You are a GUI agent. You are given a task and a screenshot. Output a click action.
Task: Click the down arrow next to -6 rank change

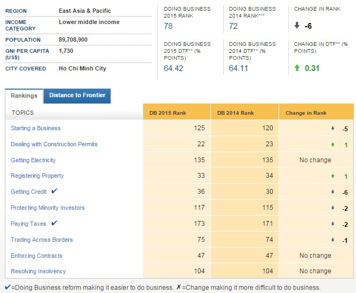(297, 26)
